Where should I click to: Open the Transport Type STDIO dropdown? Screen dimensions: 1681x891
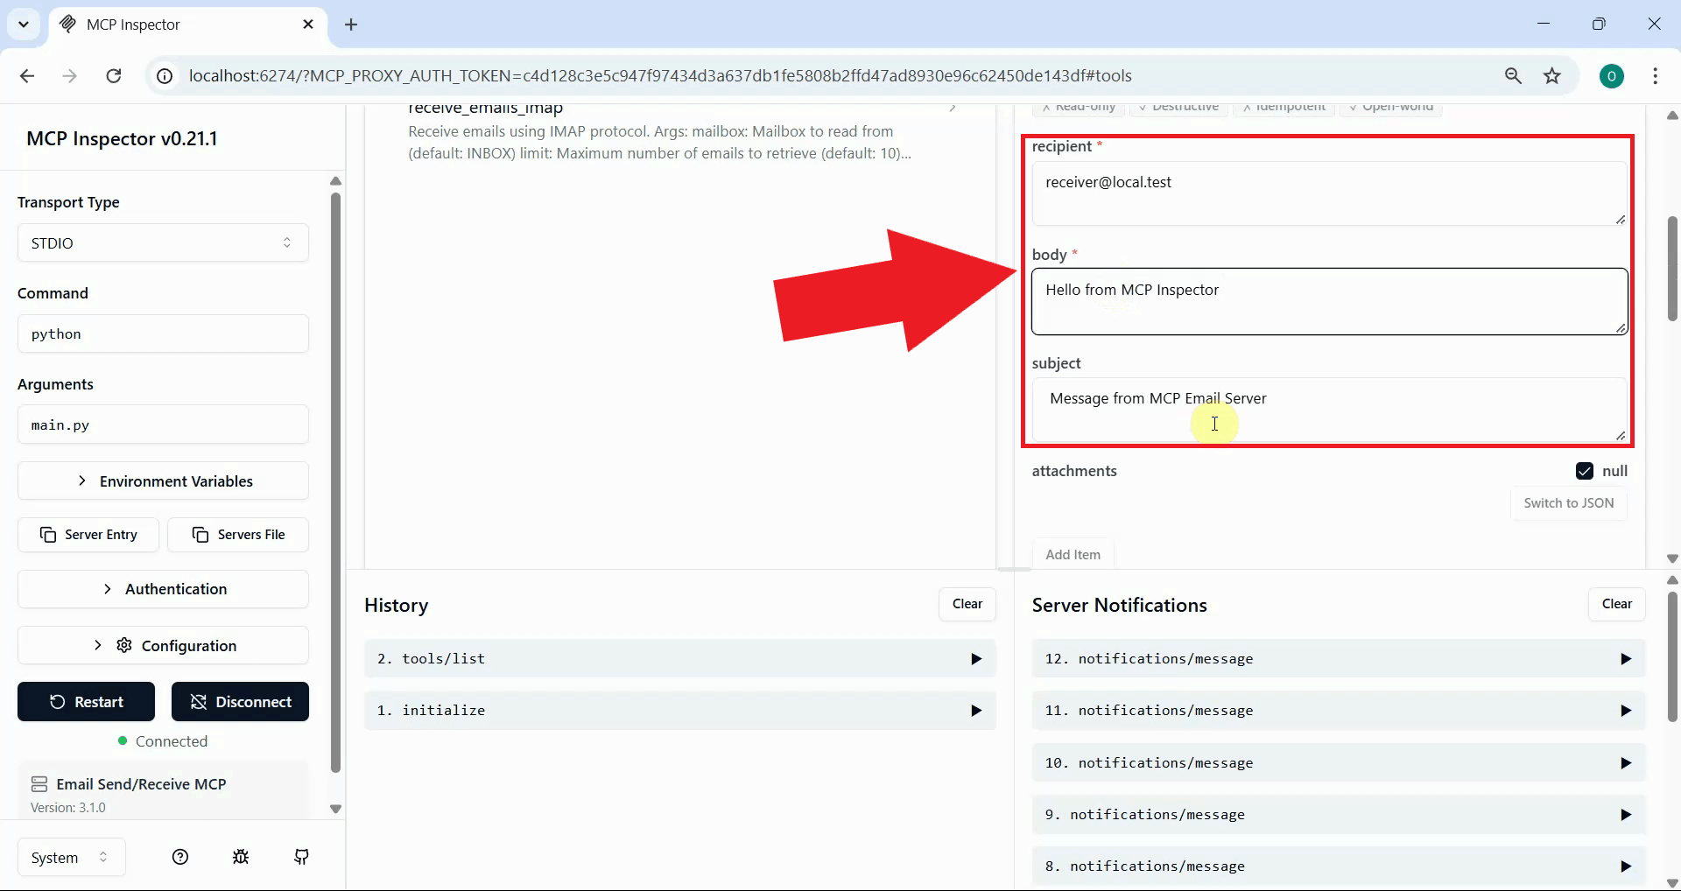(x=163, y=243)
